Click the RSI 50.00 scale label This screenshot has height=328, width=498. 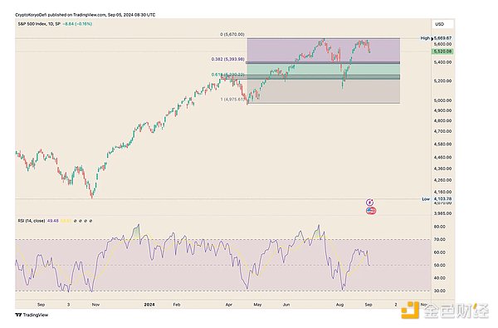(440, 265)
